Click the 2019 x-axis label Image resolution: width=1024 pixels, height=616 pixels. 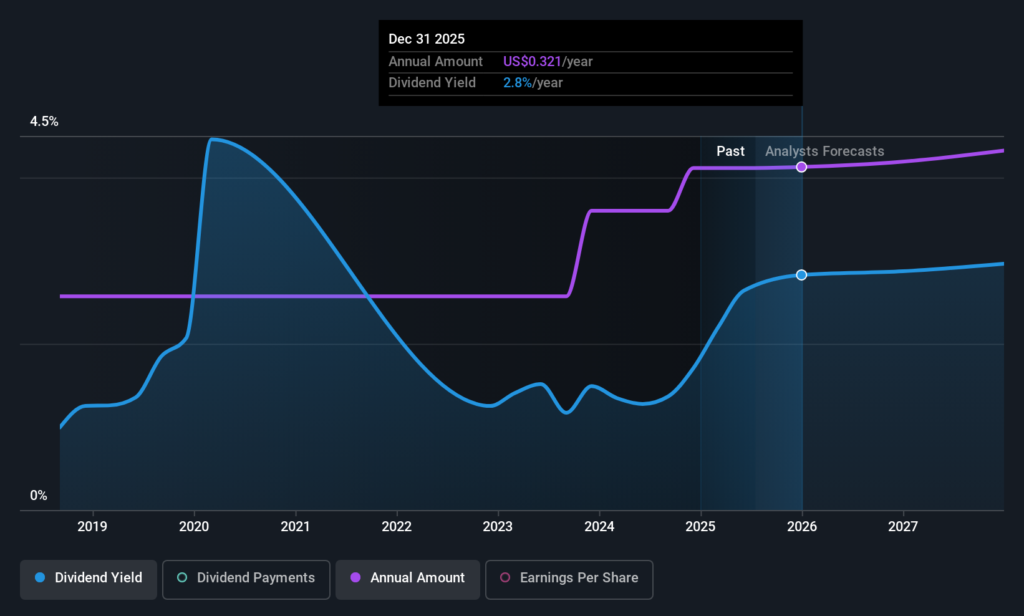[x=92, y=526]
